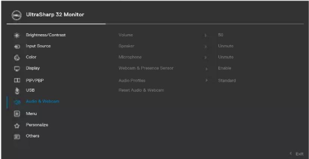
Task: Click the Menu icon in sidebar
Action: [17, 113]
